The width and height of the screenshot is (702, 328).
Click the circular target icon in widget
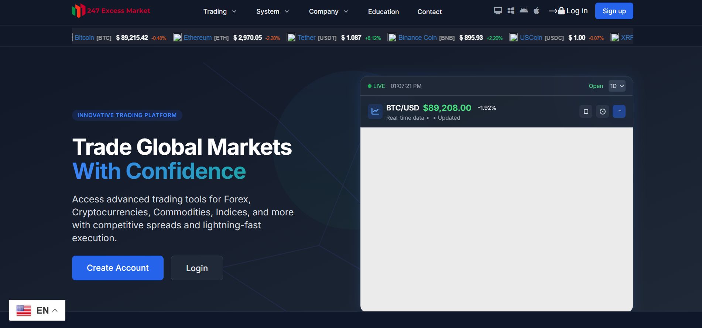click(602, 112)
